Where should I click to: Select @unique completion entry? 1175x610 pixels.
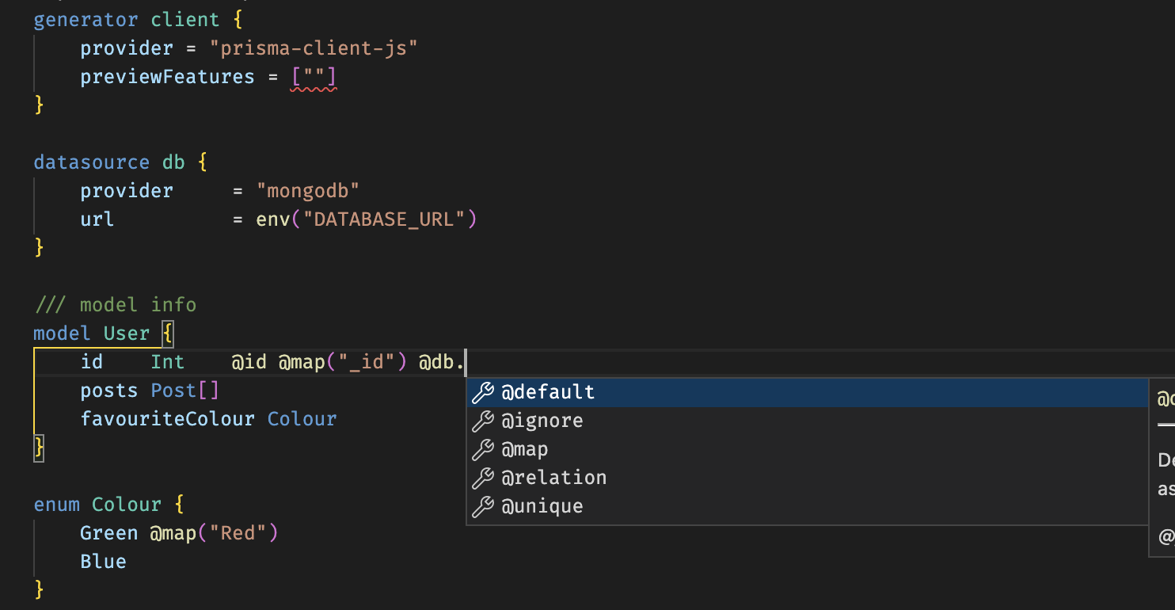point(542,505)
